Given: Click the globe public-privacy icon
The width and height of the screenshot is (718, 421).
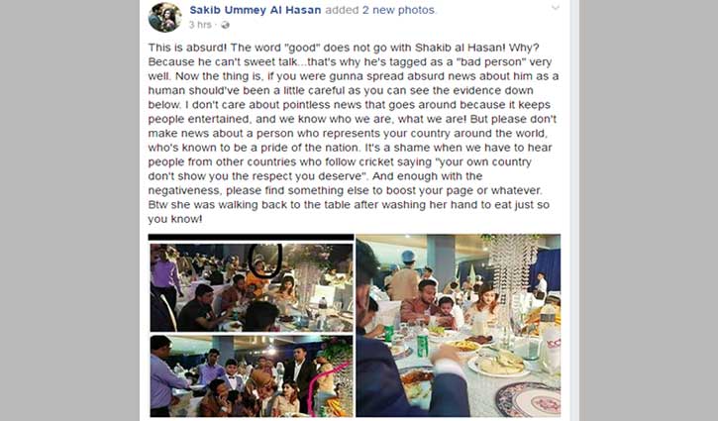Looking at the screenshot, I should point(225,25).
